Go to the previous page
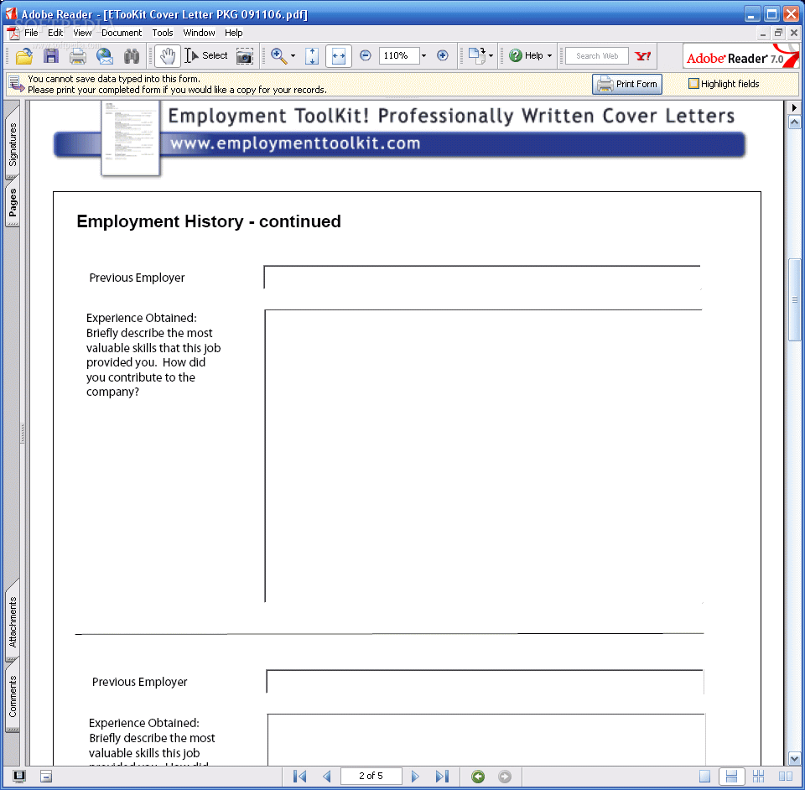Image resolution: width=805 pixels, height=790 pixels. (x=326, y=776)
